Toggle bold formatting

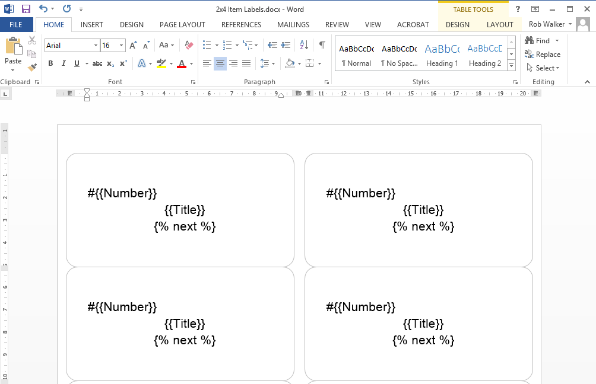point(50,63)
